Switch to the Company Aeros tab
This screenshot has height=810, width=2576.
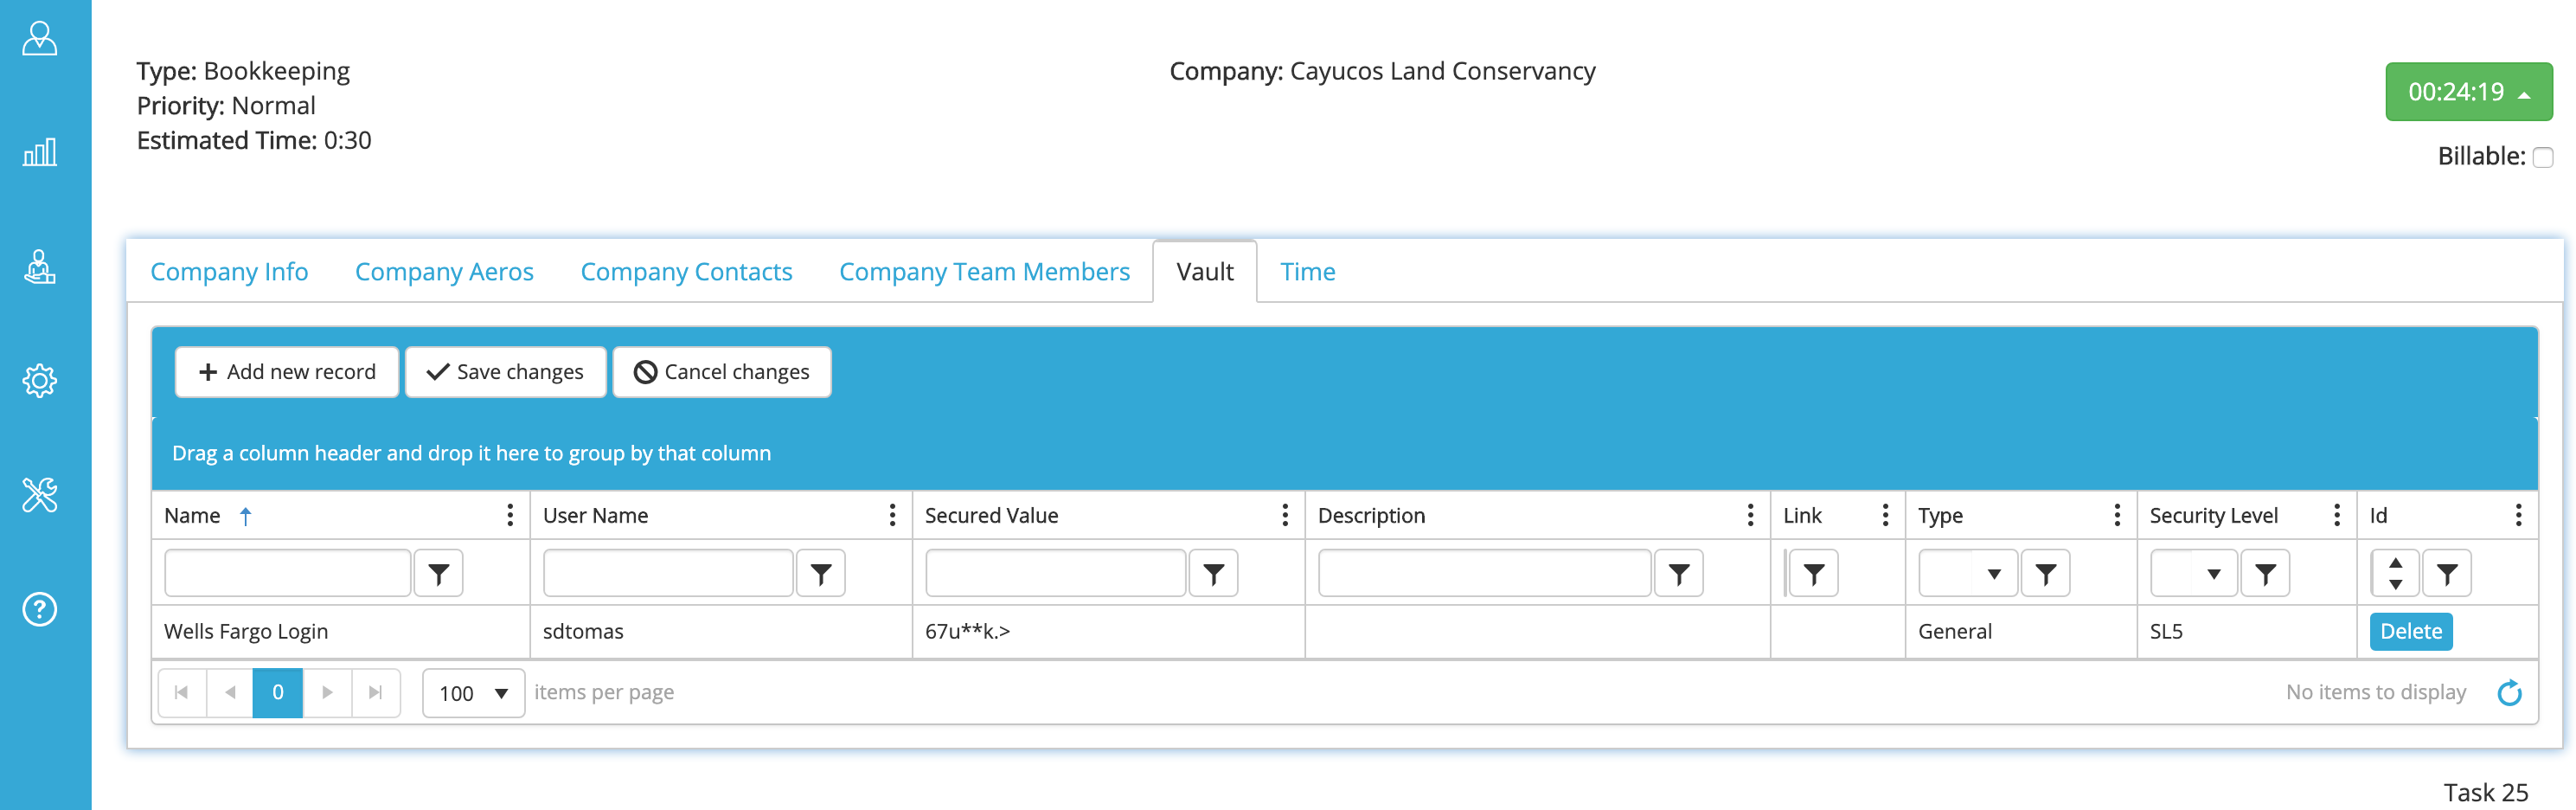pyautogui.click(x=444, y=272)
